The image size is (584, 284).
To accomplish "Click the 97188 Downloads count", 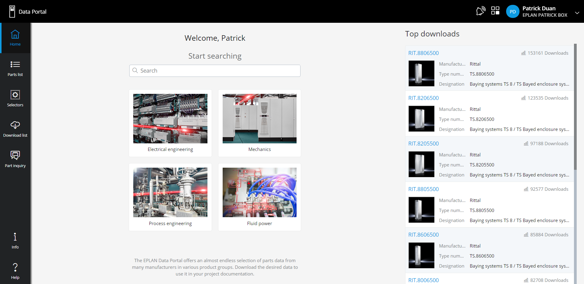I will coord(549,144).
